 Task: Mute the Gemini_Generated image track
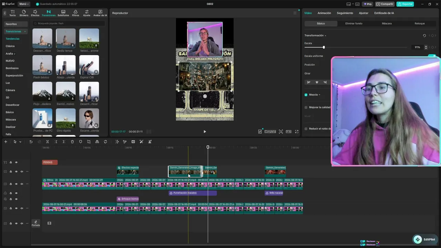click(x=22, y=172)
